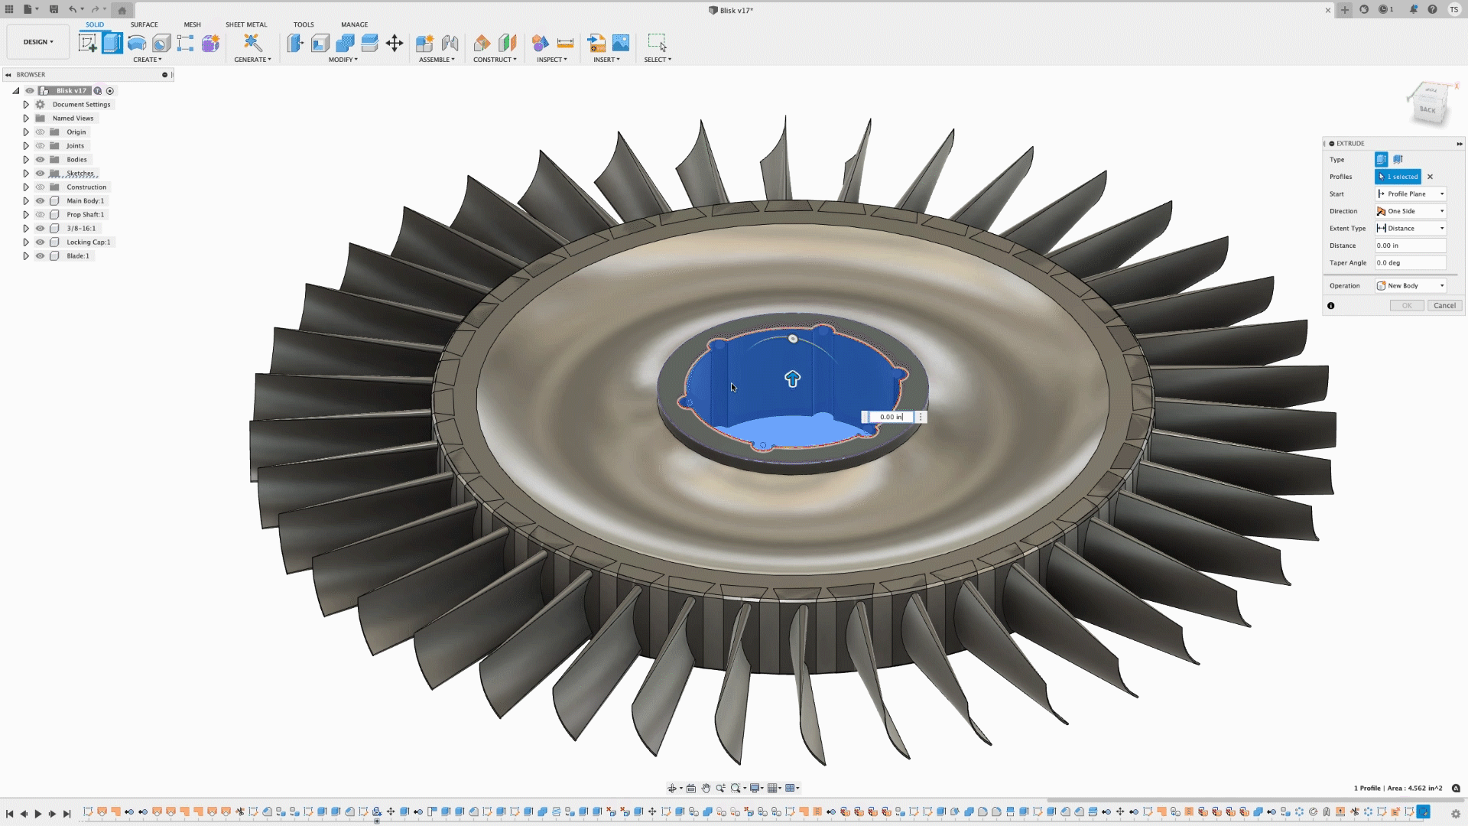Click the Measure tool icon
The image size is (1468, 826).
tap(565, 43)
